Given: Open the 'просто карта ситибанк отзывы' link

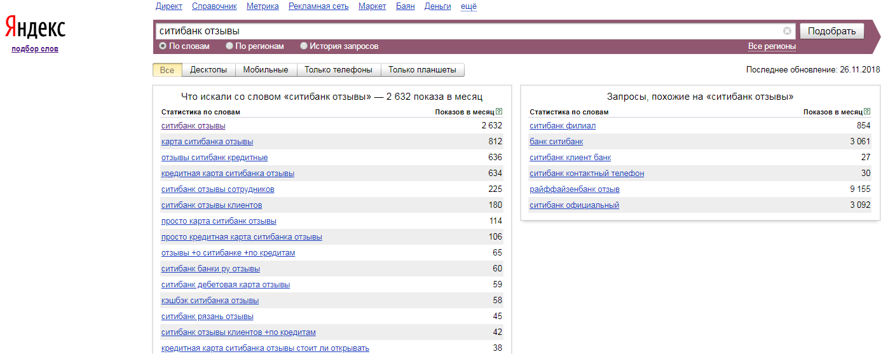Looking at the screenshot, I should 219,221.
